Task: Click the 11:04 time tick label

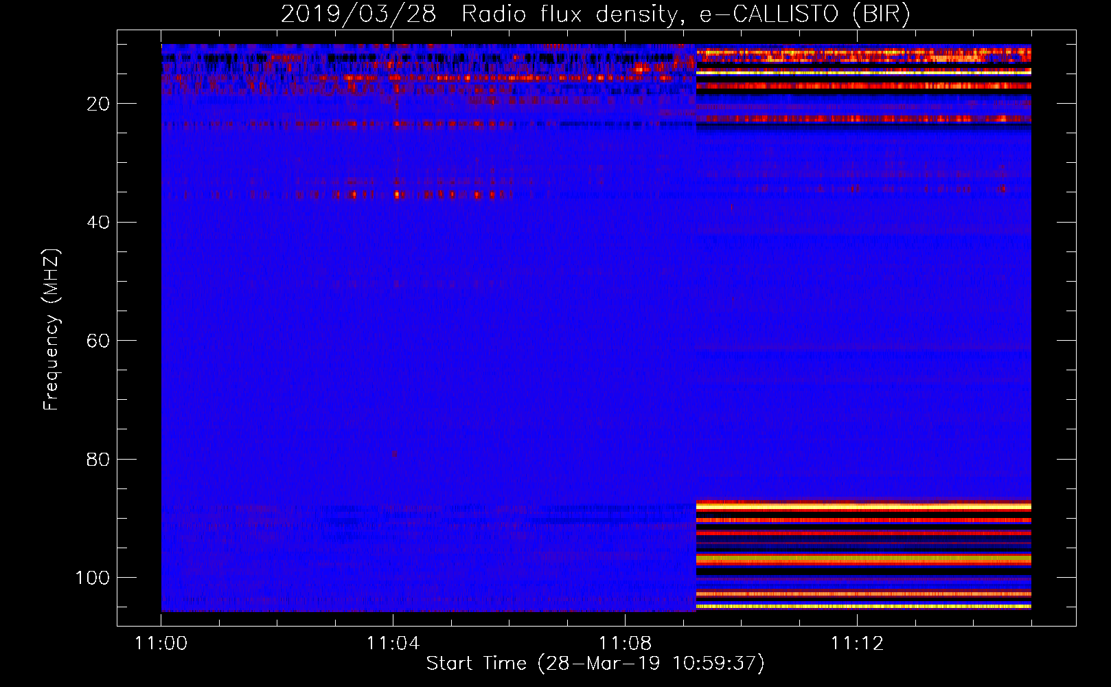Action: 393,643
